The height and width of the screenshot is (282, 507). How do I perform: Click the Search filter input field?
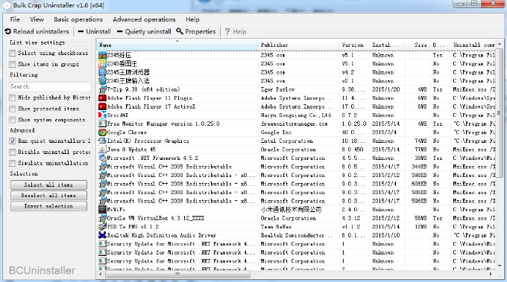(x=50, y=86)
